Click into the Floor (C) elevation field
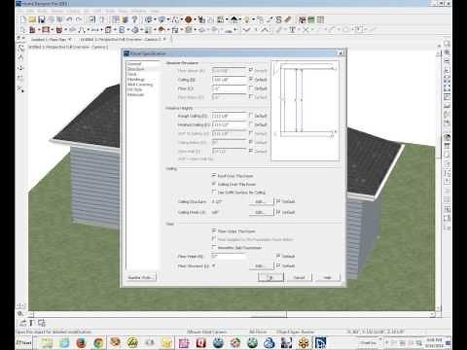467x350 pixels. coord(229,88)
